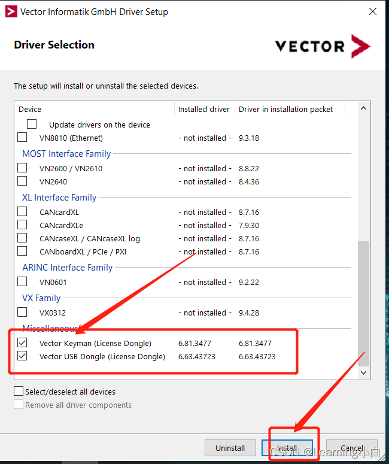Click the scrollbar up arrow

[363, 108]
